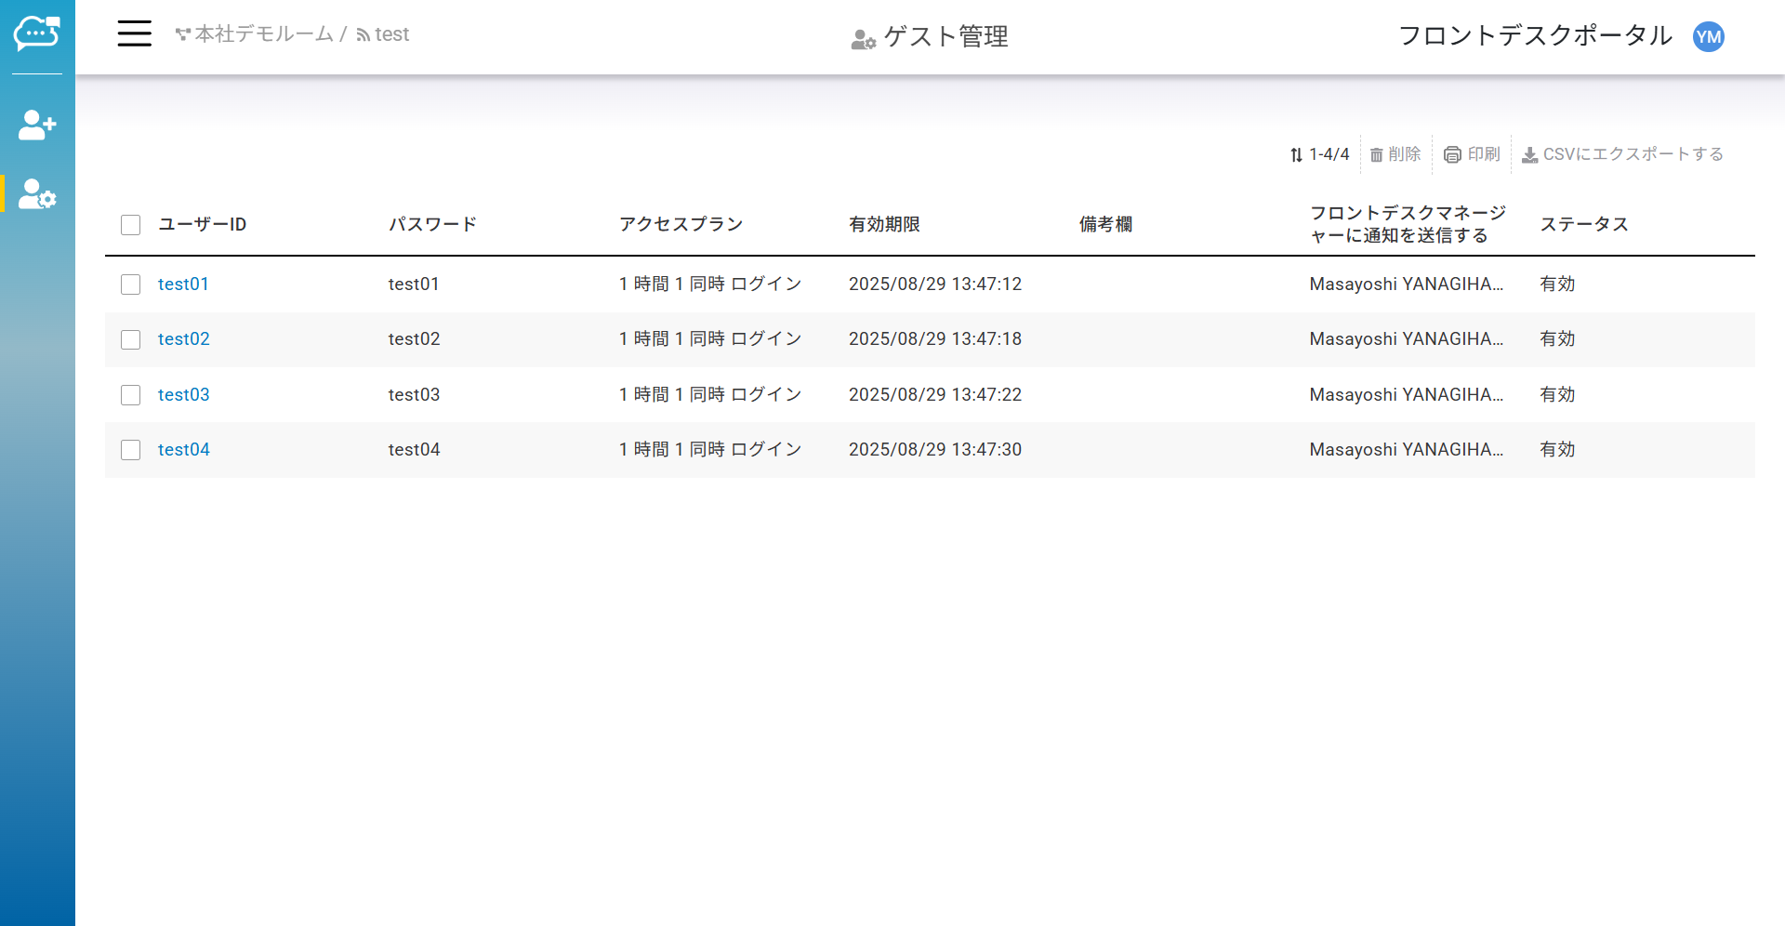Select the test03 row checkbox
1785x926 pixels.
pyautogui.click(x=131, y=395)
